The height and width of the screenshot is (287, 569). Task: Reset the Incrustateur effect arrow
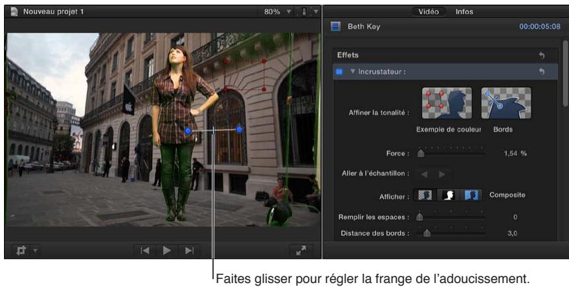tap(541, 71)
